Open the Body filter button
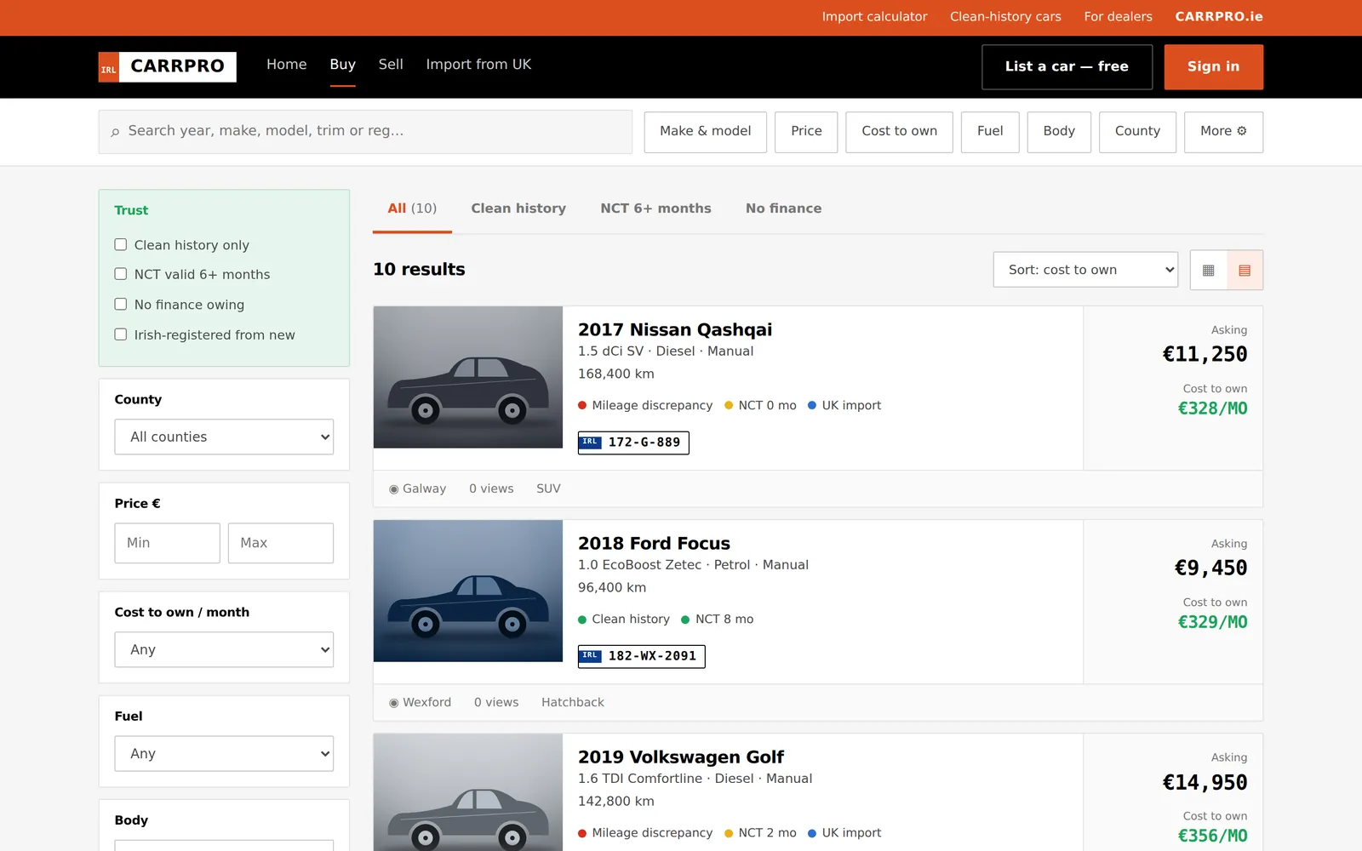This screenshot has height=851, width=1362. 1059,132
